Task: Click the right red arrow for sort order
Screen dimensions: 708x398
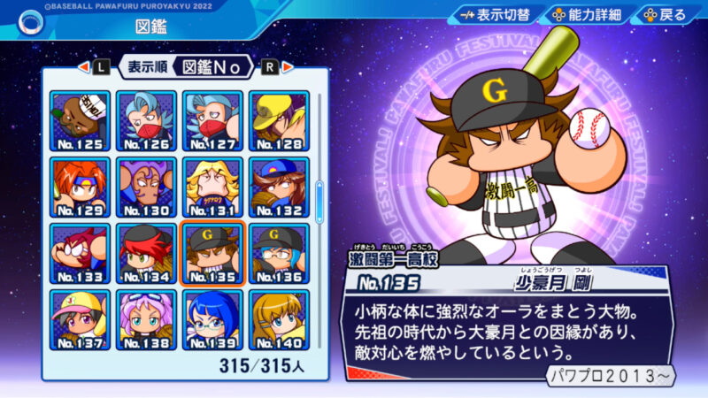Action: [x=288, y=67]
